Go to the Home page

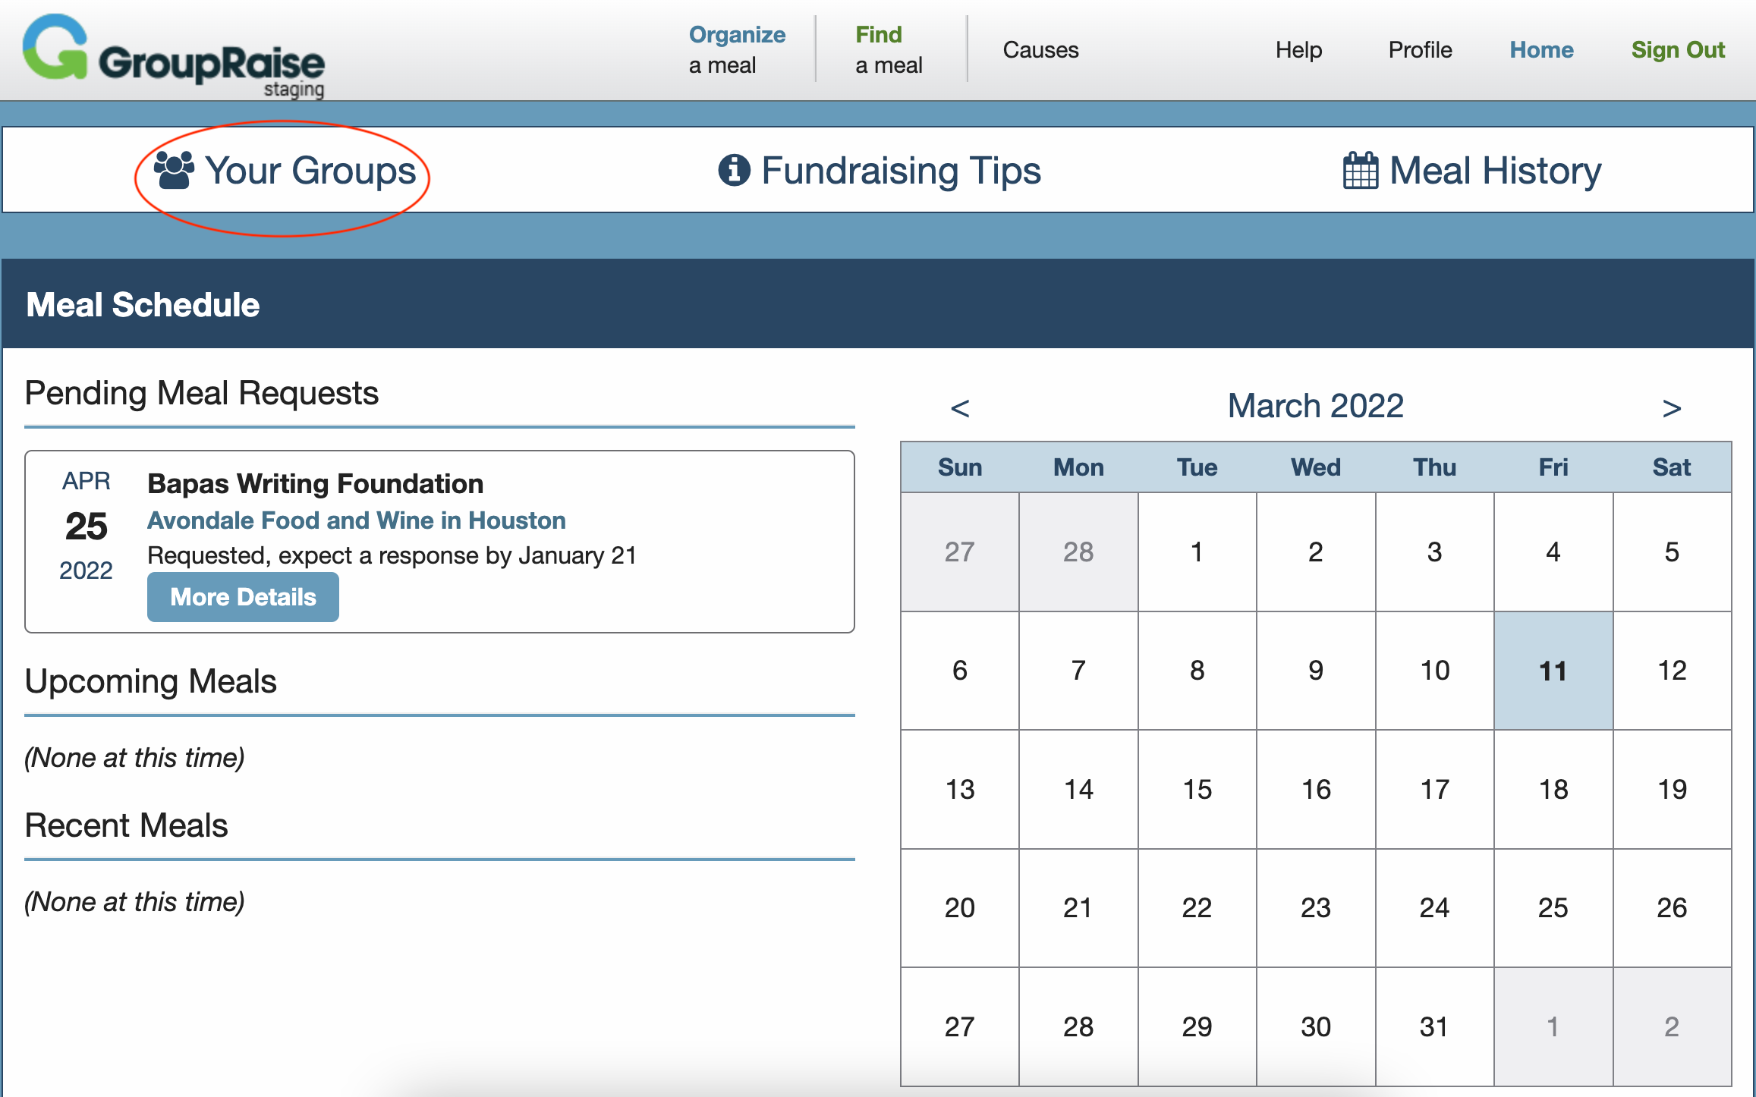coord(1541,50)
